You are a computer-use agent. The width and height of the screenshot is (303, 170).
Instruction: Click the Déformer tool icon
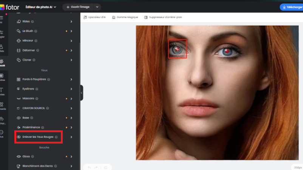click(19, 50)
